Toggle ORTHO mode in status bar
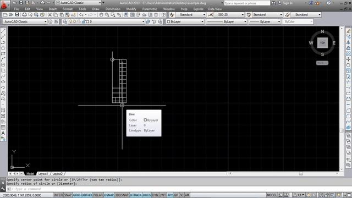 pos(87,195)
